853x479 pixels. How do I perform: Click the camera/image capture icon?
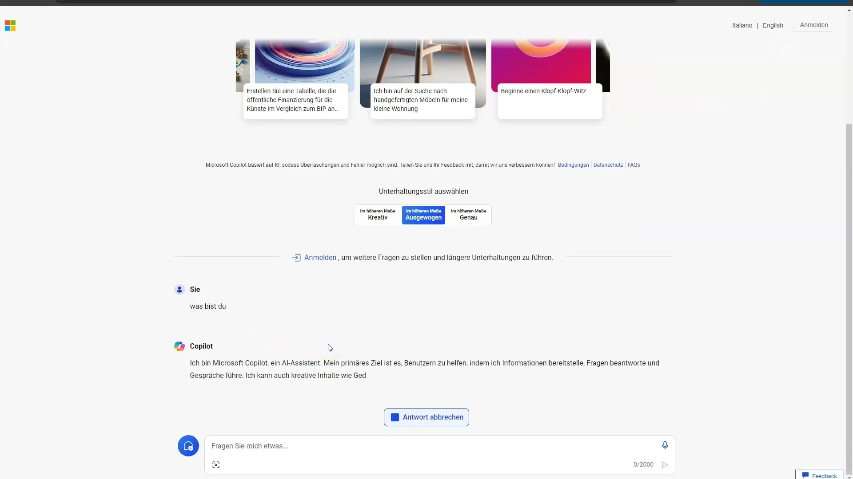pyautogui.click(x=216, y=464)
